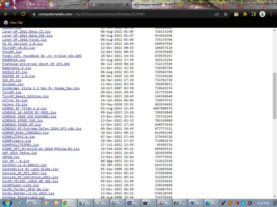Open the New Tab bookmark

[13, 23]
